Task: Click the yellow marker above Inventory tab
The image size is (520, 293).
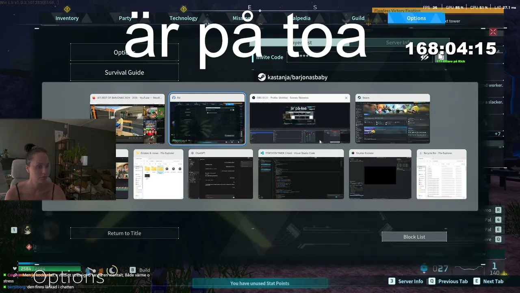Action: coord(67,9)
